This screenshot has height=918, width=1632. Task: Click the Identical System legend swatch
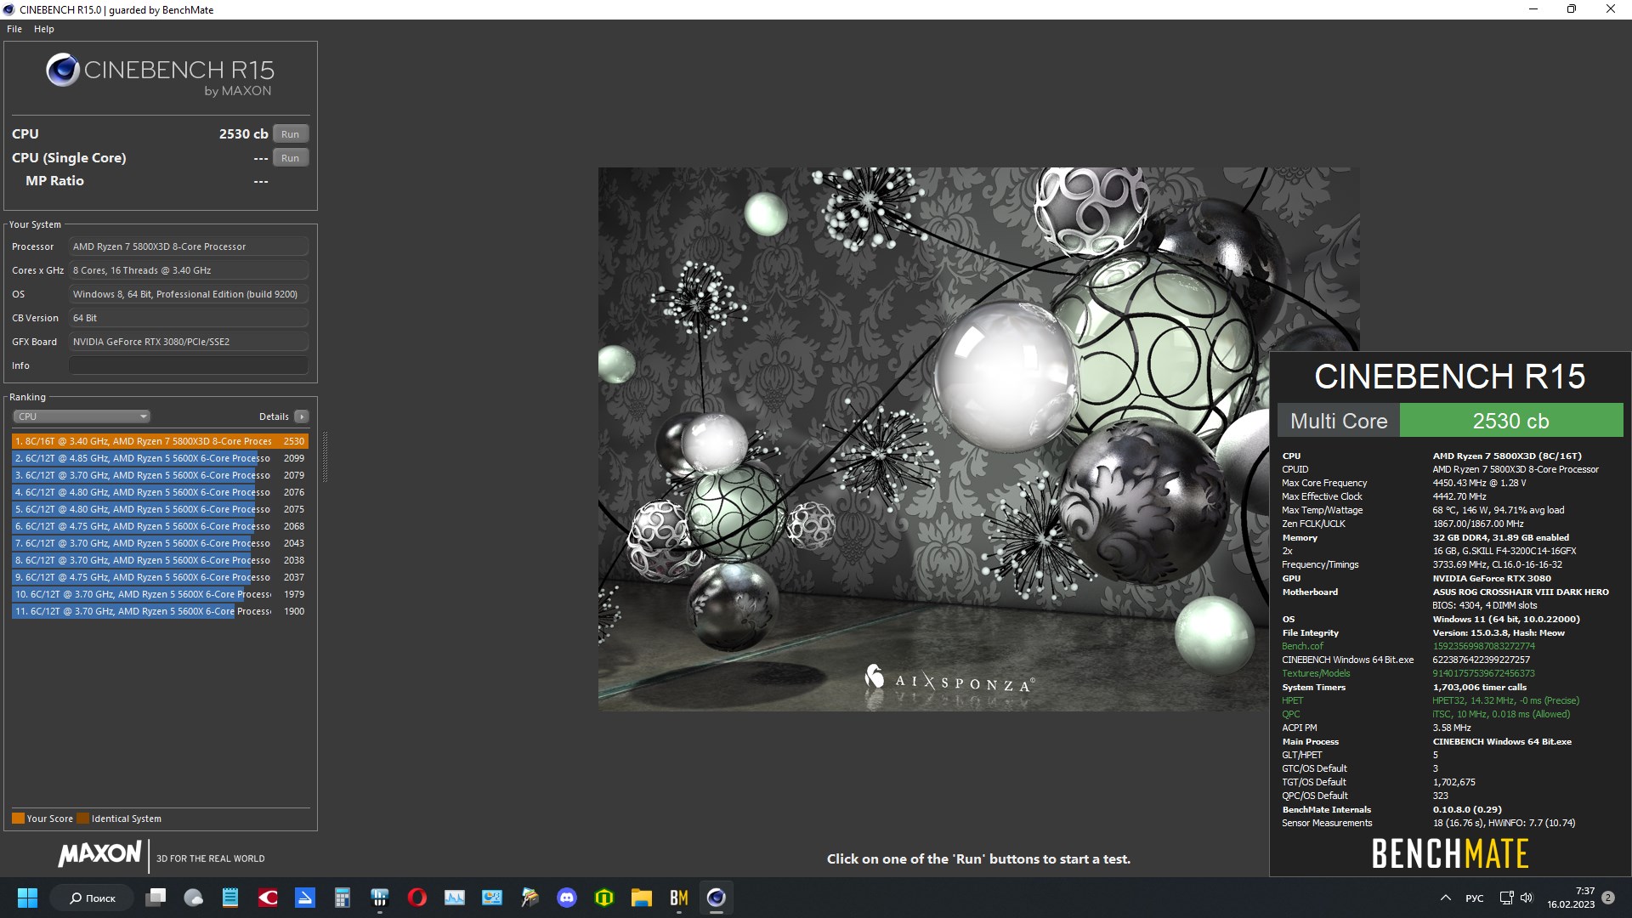pos(82,819)
